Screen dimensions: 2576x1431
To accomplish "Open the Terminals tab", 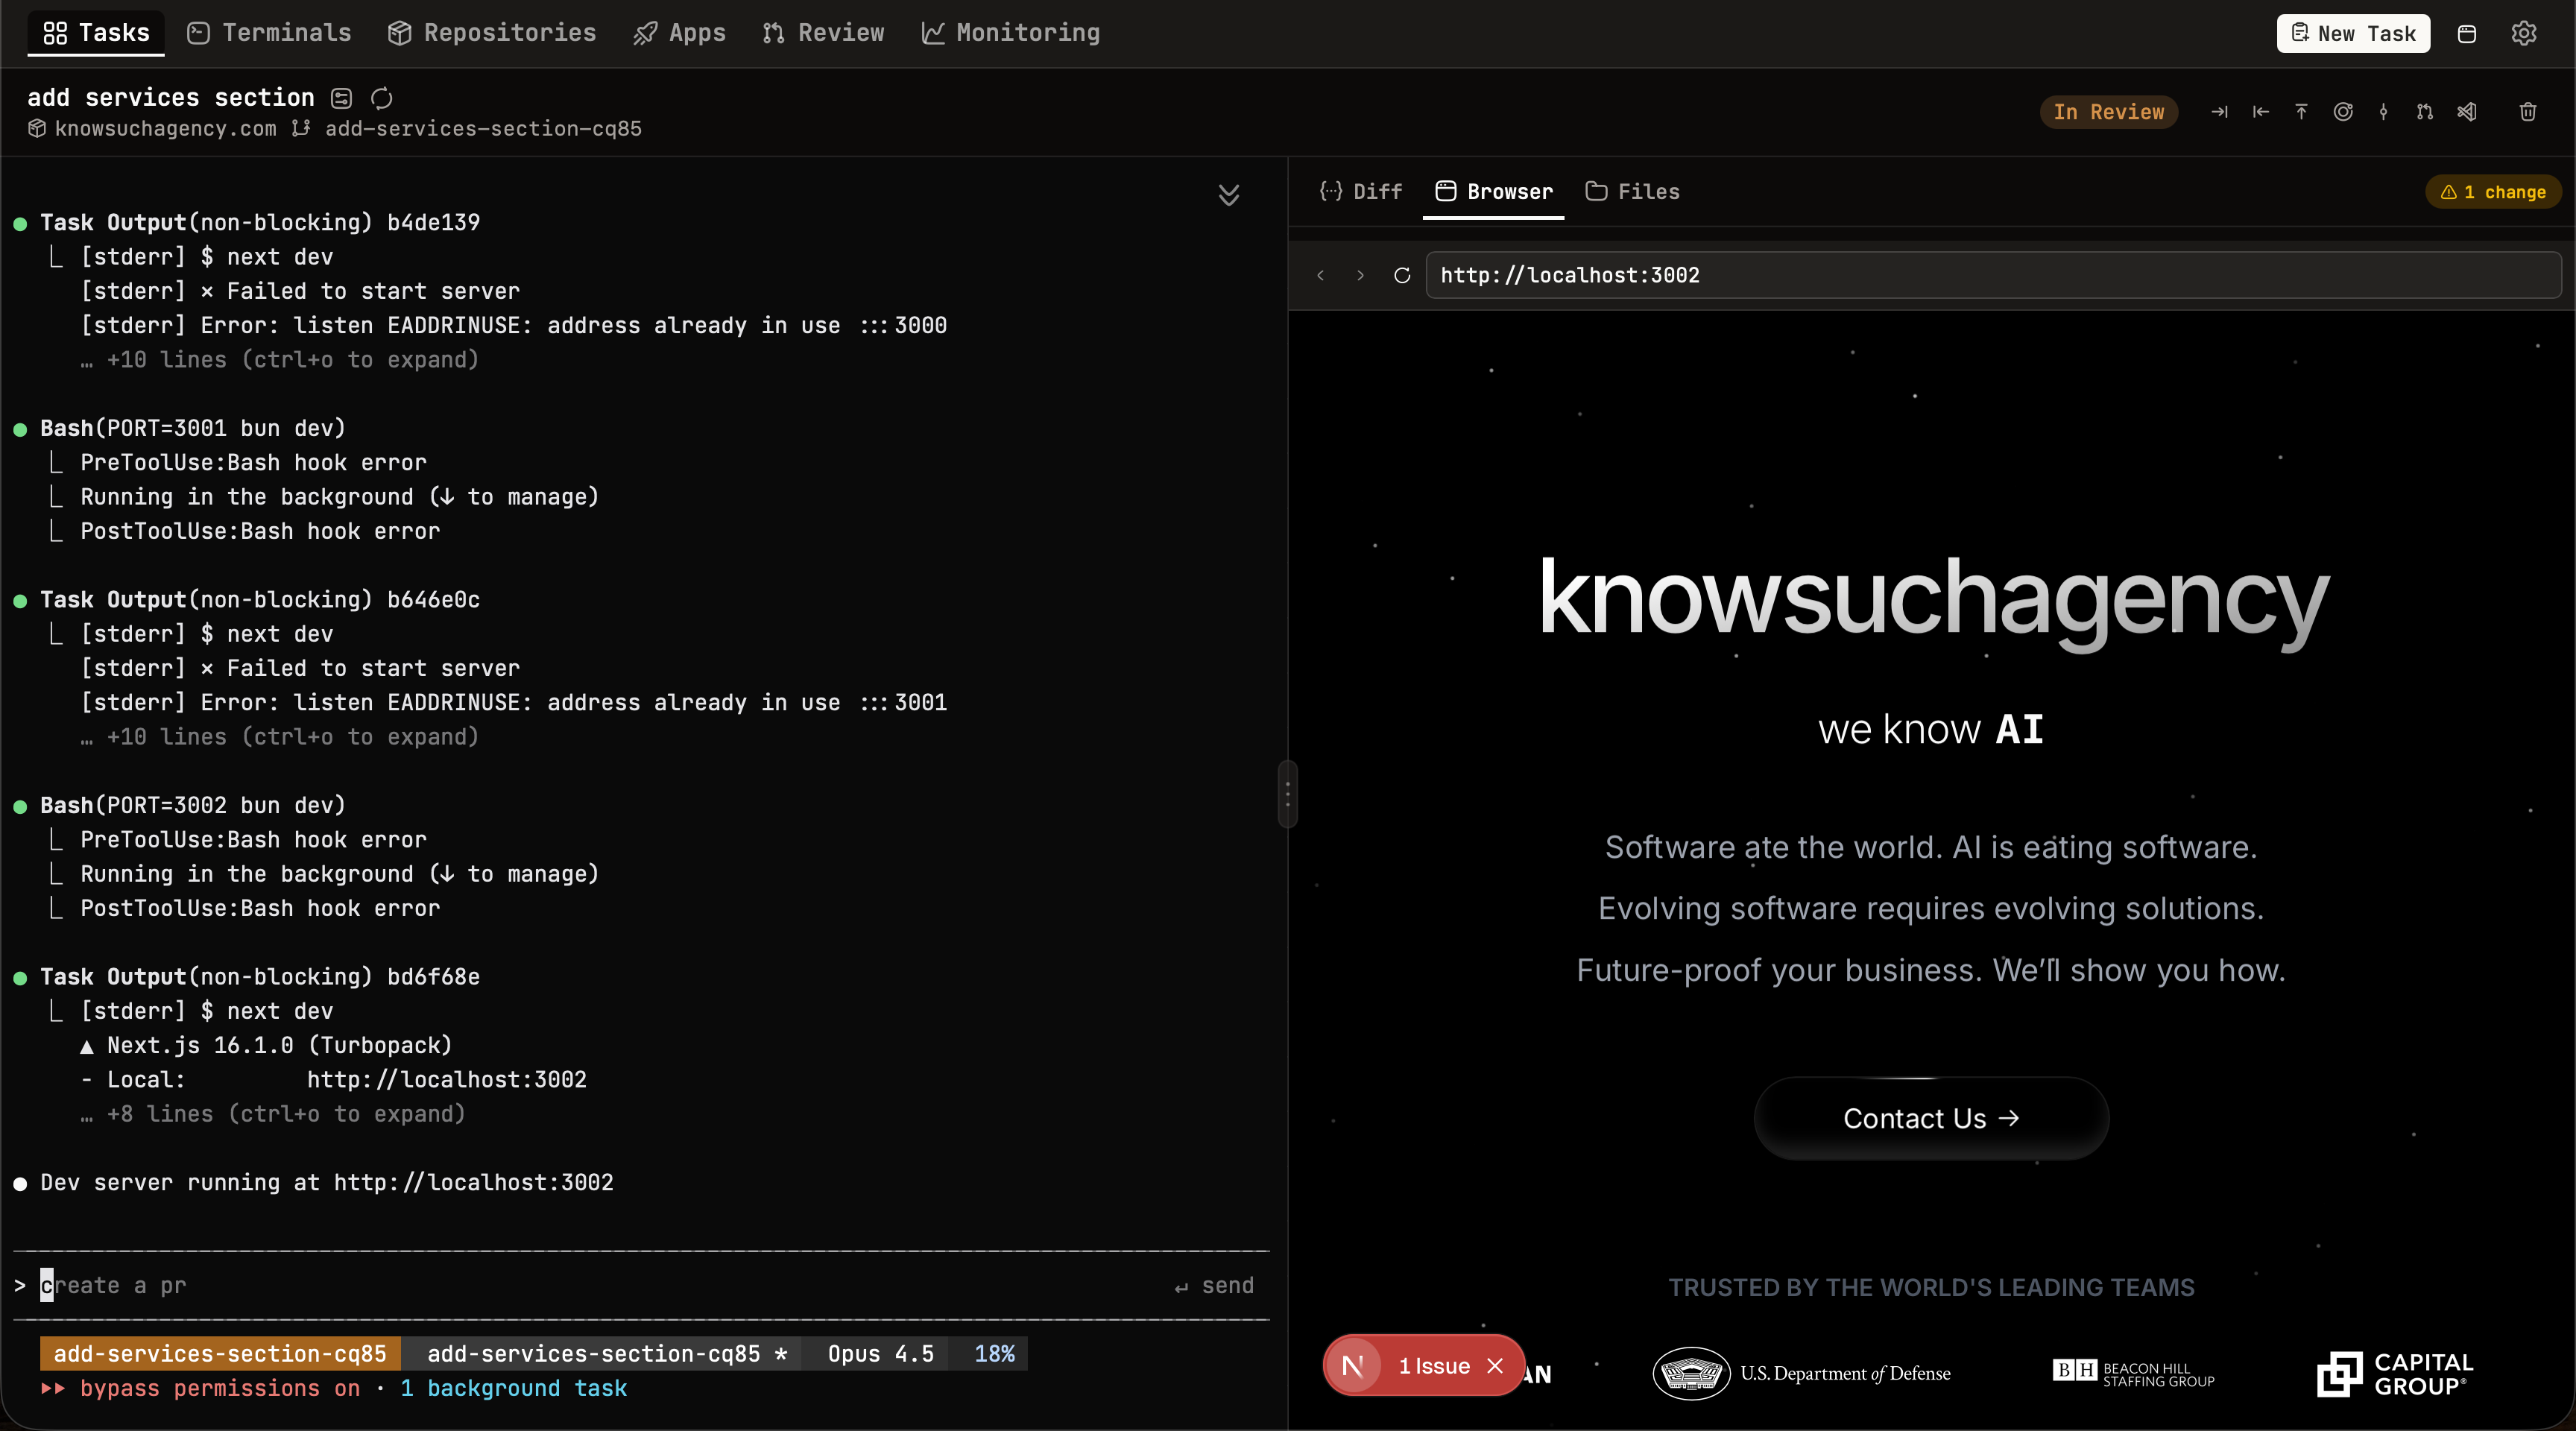I will click(269, 33).
